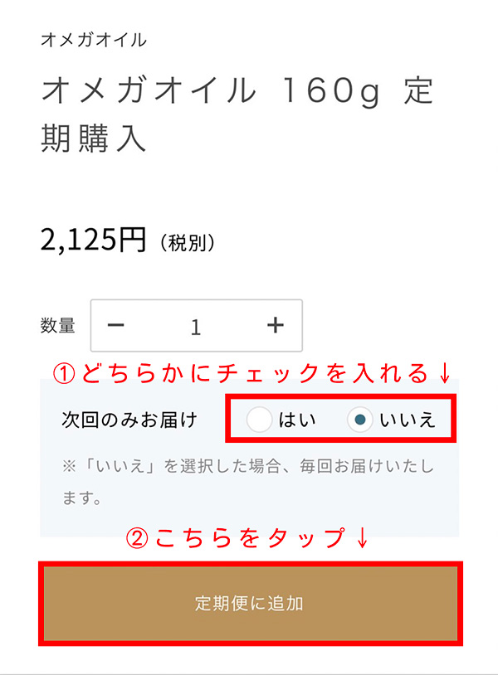This screenshot has width=498, height=675.
Task: Increase quantity with the plus icon
Action: tap(276, 325)
